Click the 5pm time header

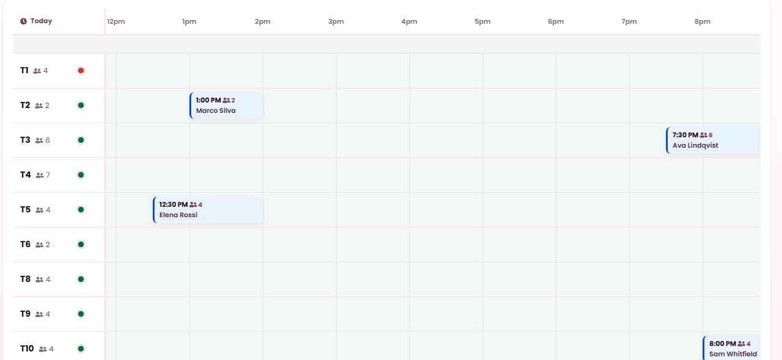click(483, 21)
